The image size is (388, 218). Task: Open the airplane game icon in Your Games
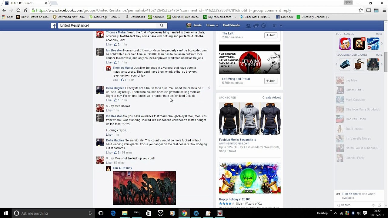coord(373,44)
